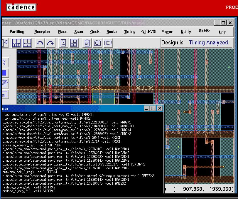
Task: Open the Timing menu
Action: click(x=130, y=32)
